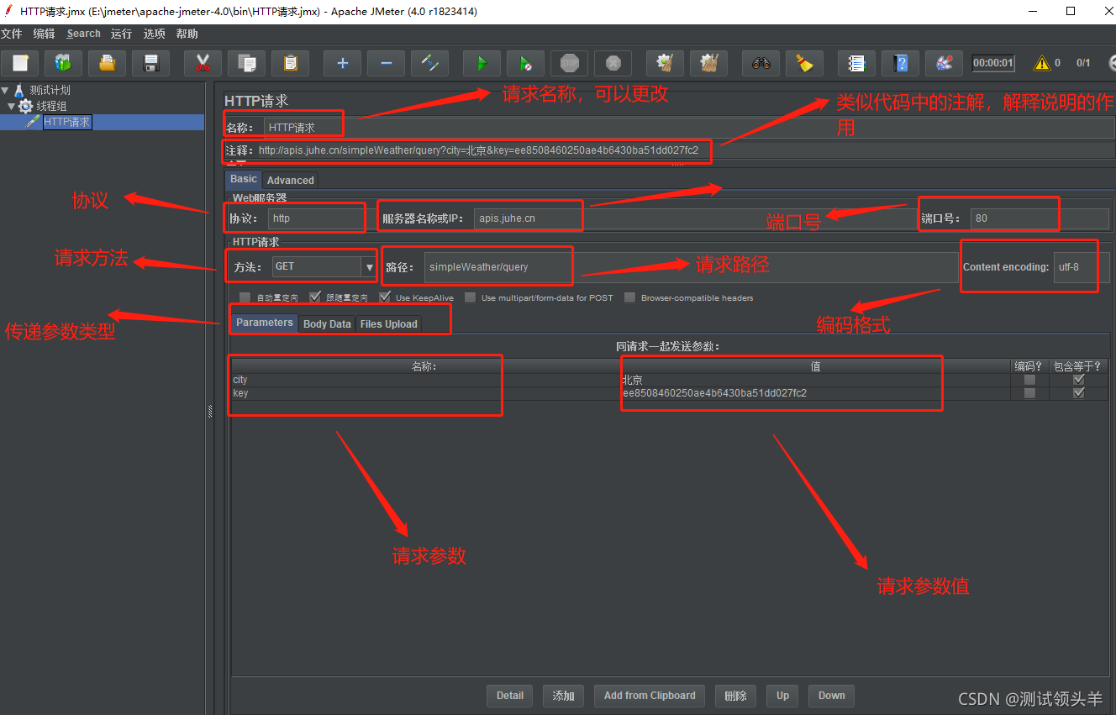Collapse the 线程组 tree node

tap(12, 106)
